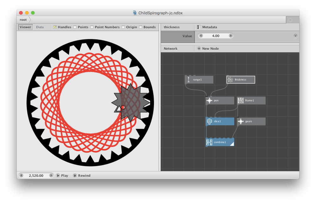
Task: Click the red point handle in viewer
Action: click(x=123, y=107)
